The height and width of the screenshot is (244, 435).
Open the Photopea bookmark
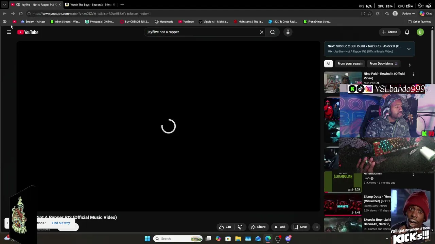coord(100,22)
